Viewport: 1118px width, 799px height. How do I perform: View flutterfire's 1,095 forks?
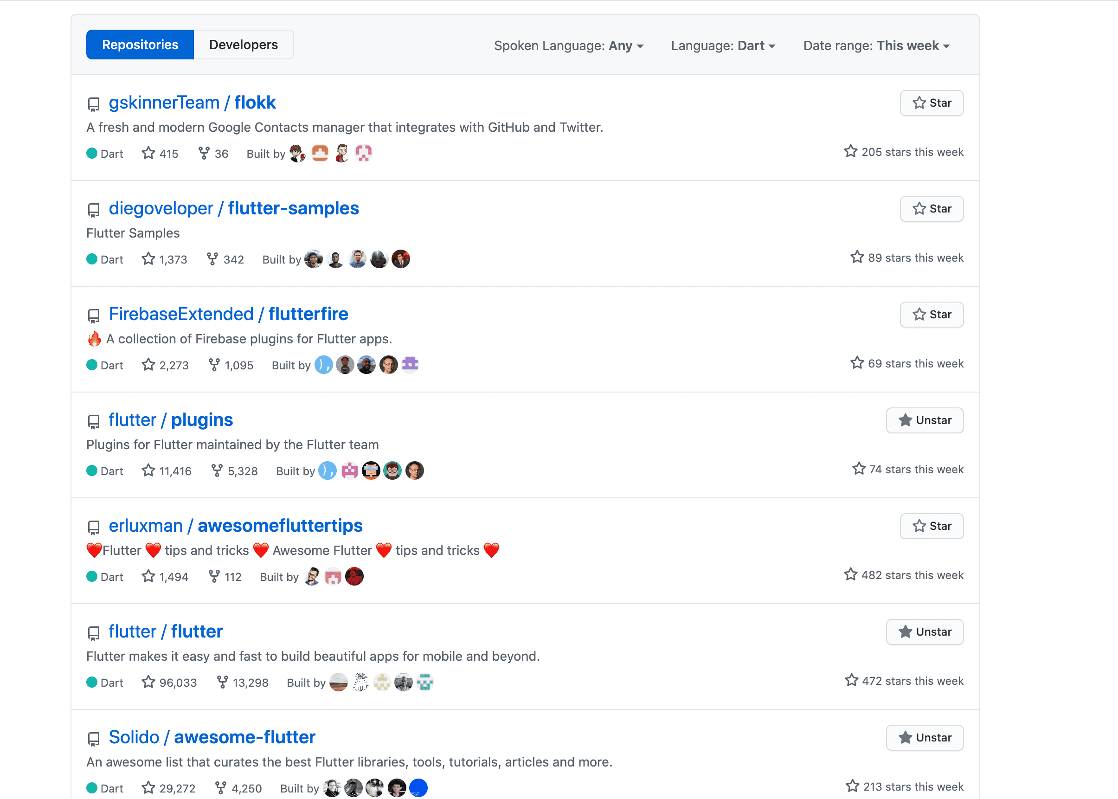click(x=231, y=365)
